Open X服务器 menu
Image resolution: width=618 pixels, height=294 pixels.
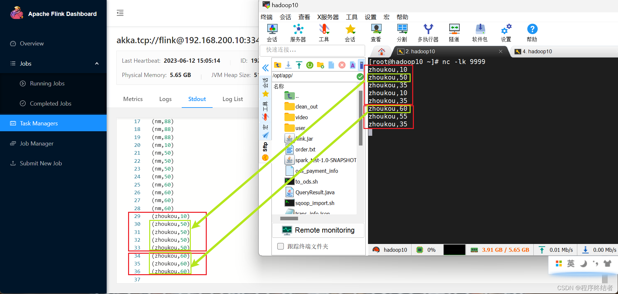click(328, 17)
